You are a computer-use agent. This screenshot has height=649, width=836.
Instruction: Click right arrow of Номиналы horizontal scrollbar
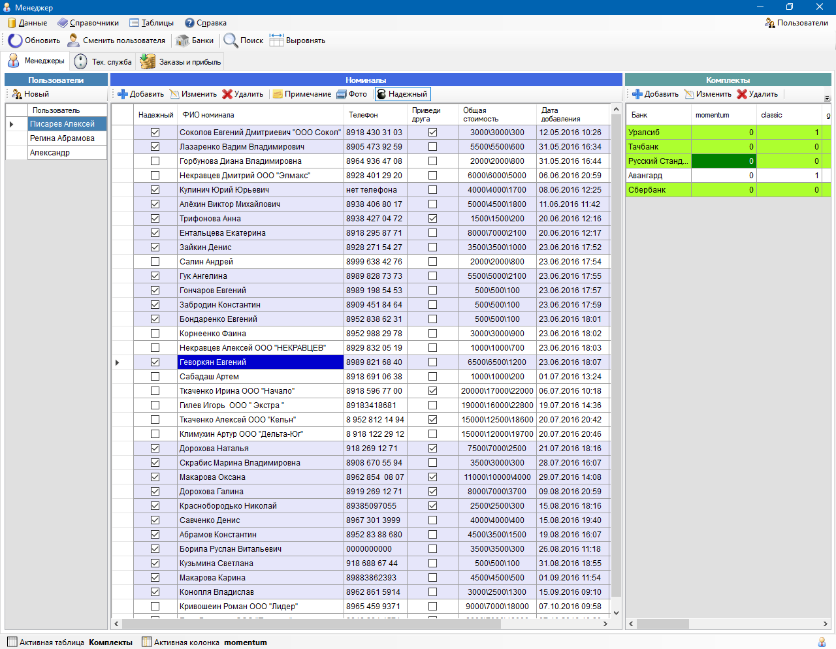605,624
